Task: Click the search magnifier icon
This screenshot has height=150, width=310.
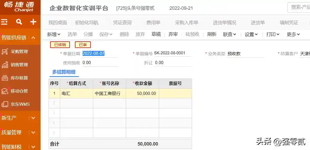Action: (19, 22)
